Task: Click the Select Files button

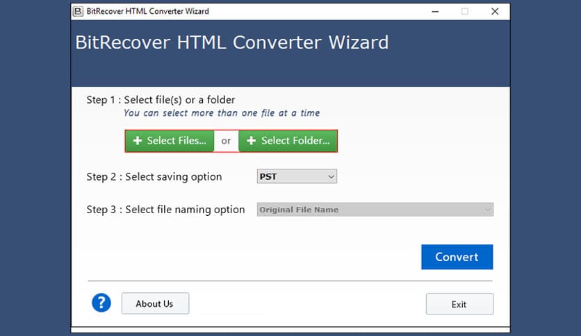Action: click(170, 141)
